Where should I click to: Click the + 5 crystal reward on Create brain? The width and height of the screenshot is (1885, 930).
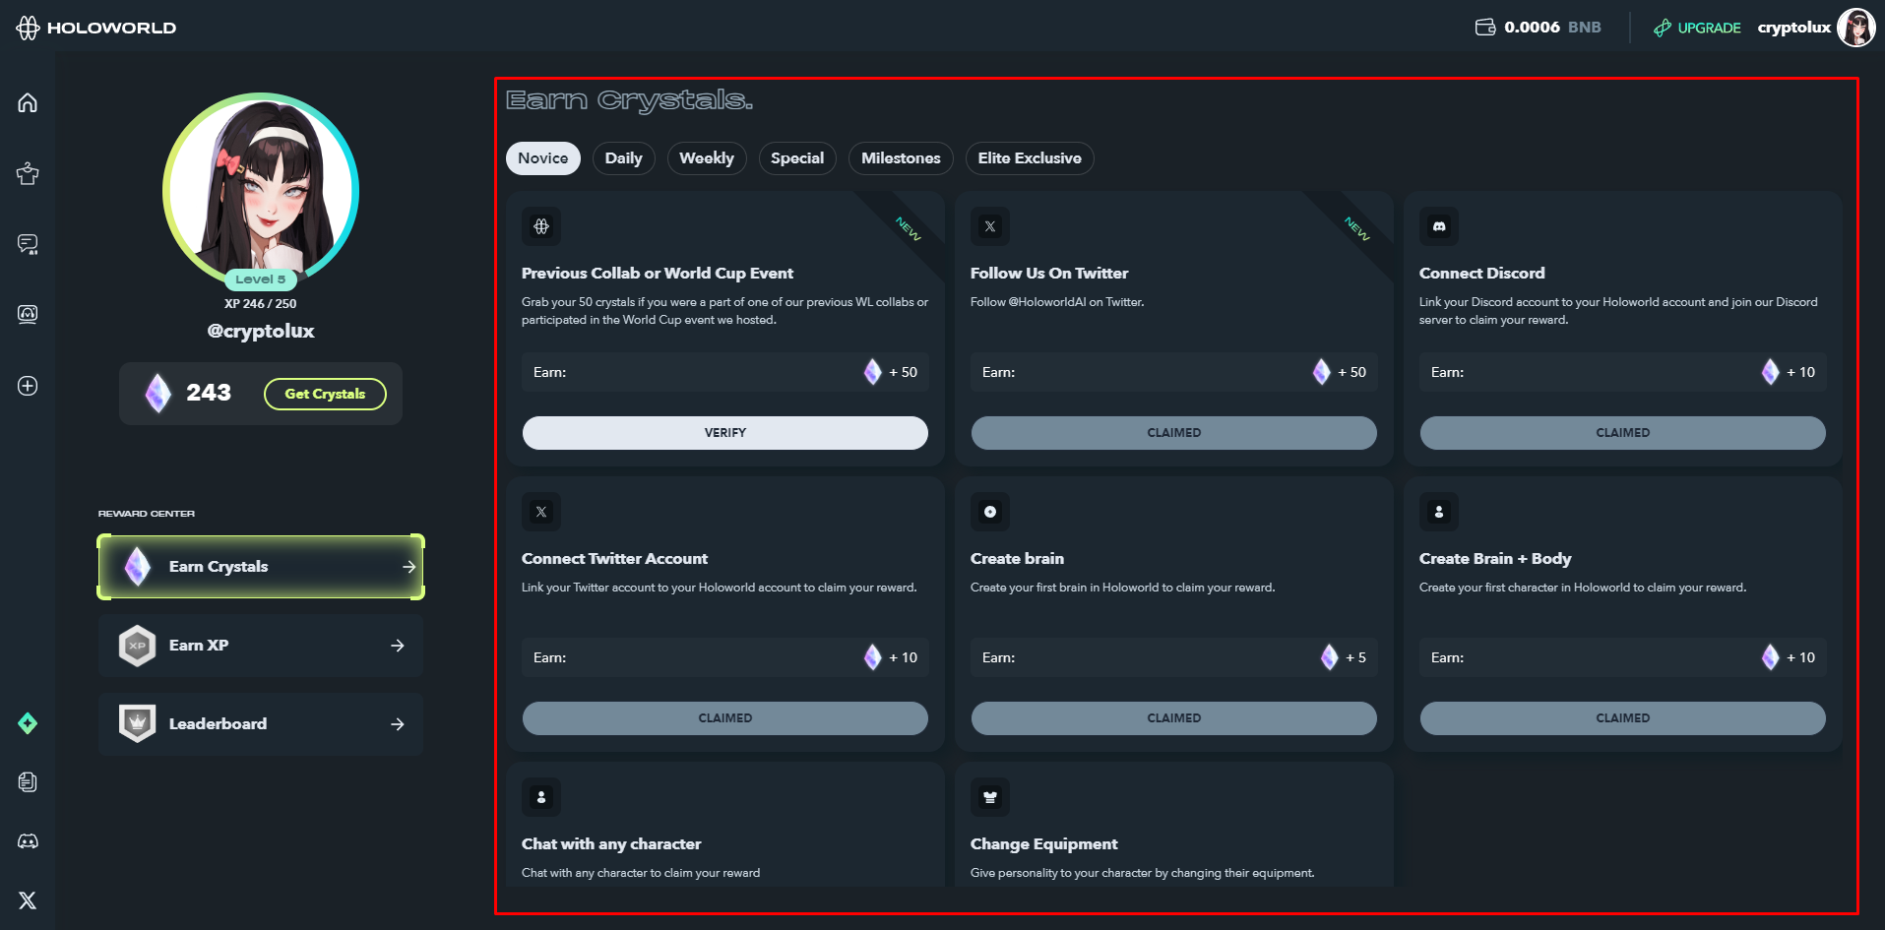click(1344, 657)
